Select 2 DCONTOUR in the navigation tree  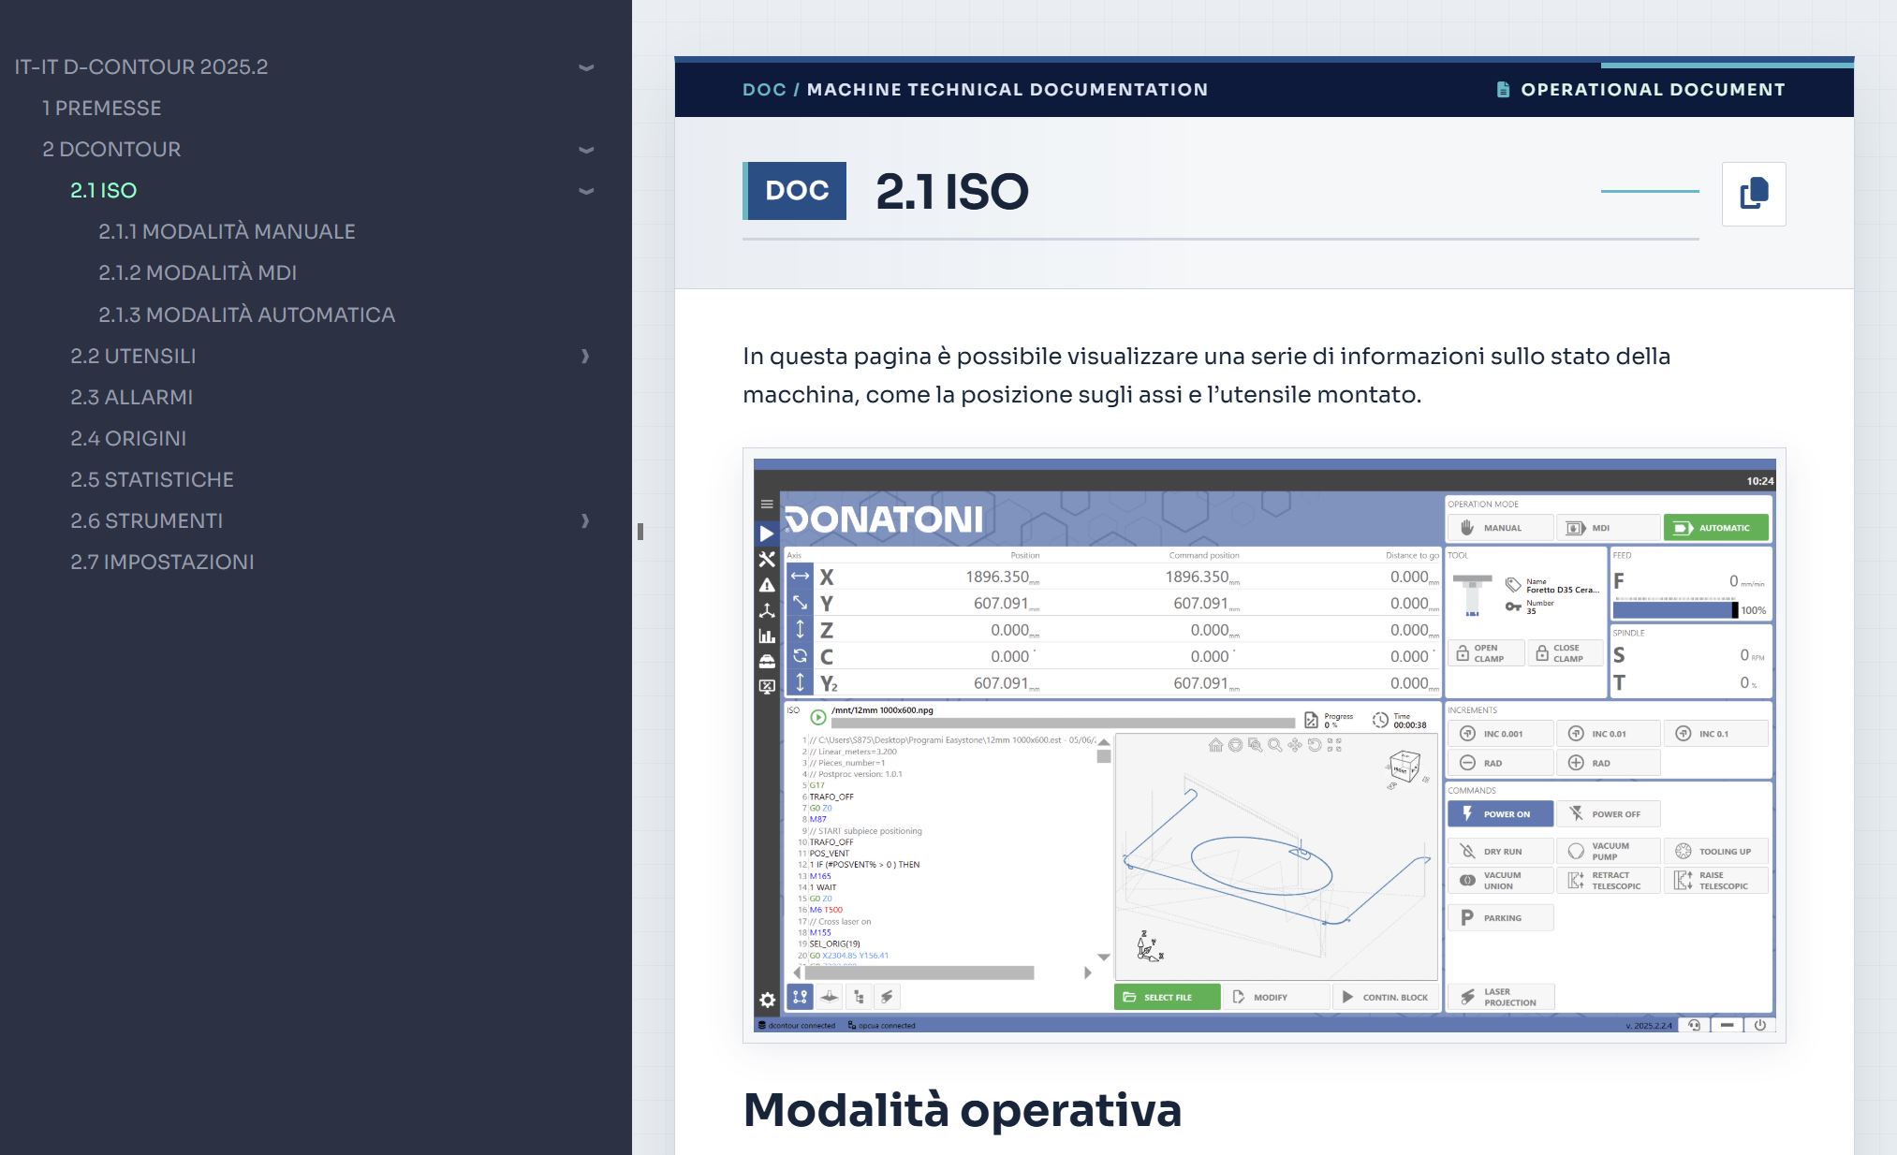pyautogui.click(x=111, y=149)
